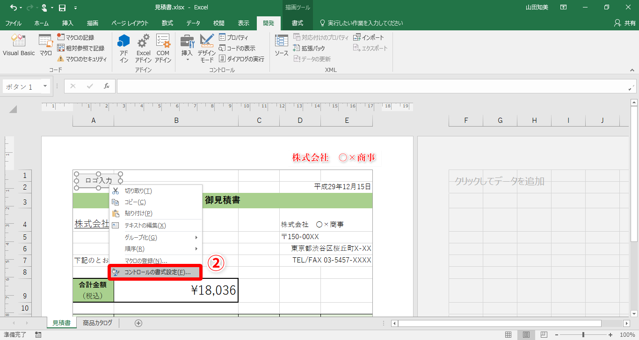Switch to Page Layout view in status bar

pos(526,334)
